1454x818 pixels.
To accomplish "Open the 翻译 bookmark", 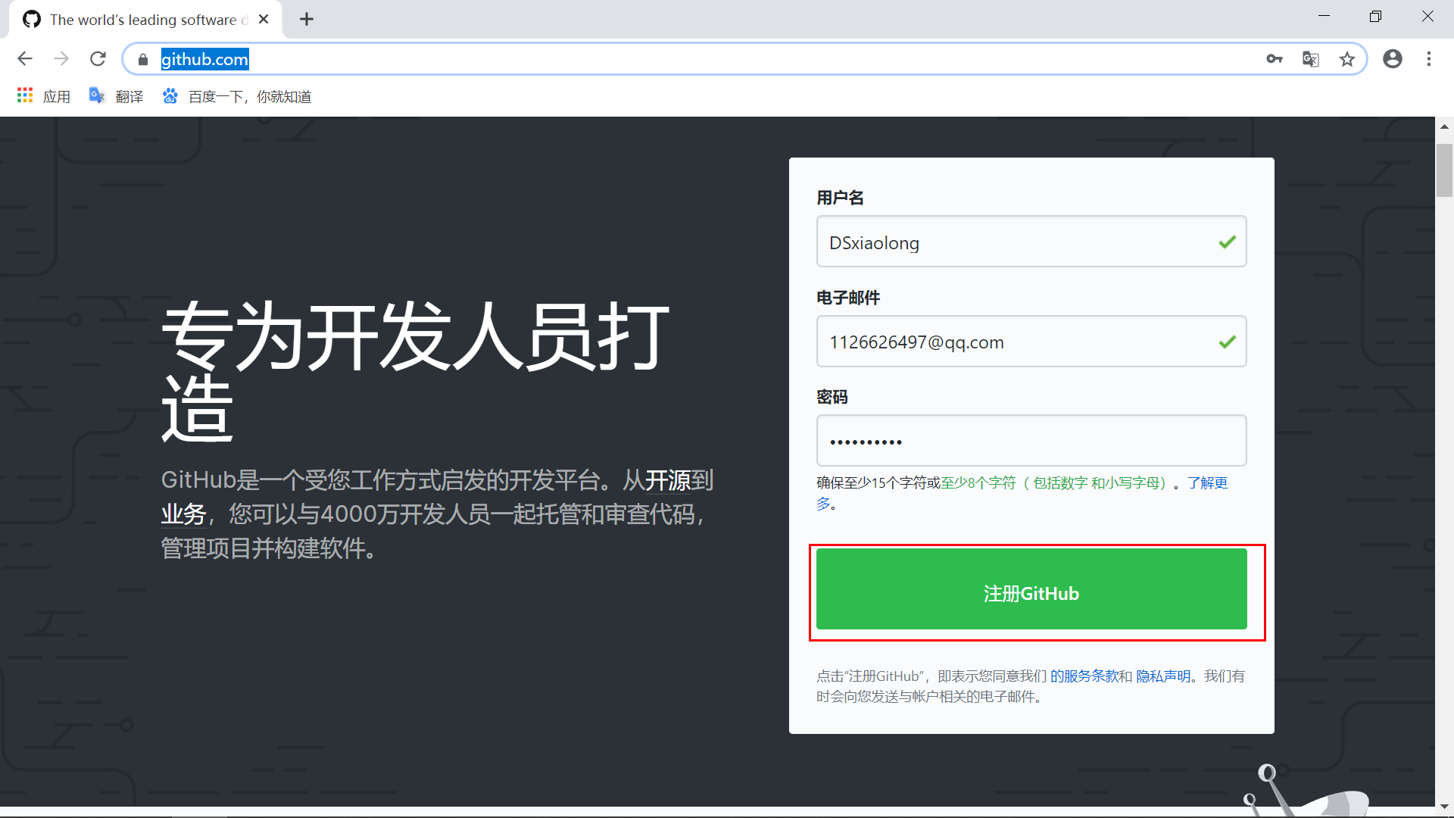I will tap(116, 96).
